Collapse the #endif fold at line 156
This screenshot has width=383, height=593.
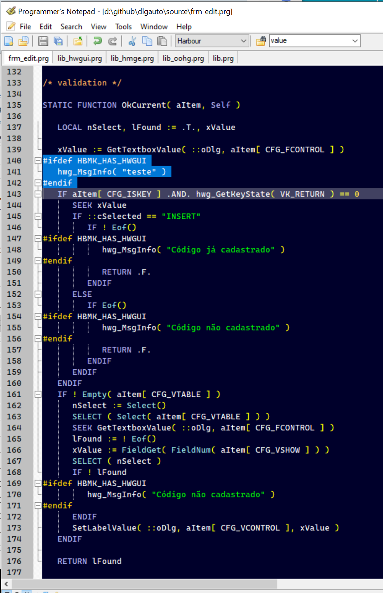(x=38, y=338)
